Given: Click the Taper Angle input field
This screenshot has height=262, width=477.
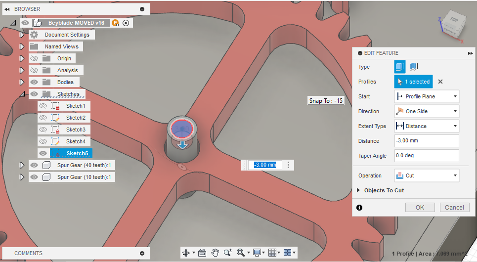Looking at the screenshot, I should click(x=427, y=156).
